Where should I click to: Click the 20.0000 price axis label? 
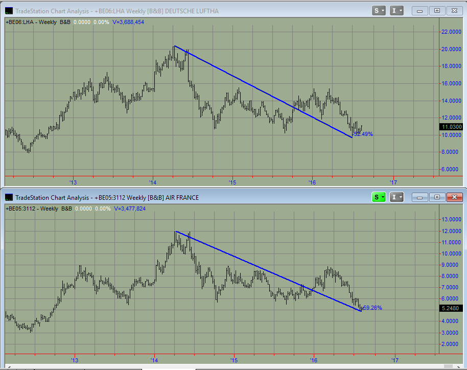451,49
